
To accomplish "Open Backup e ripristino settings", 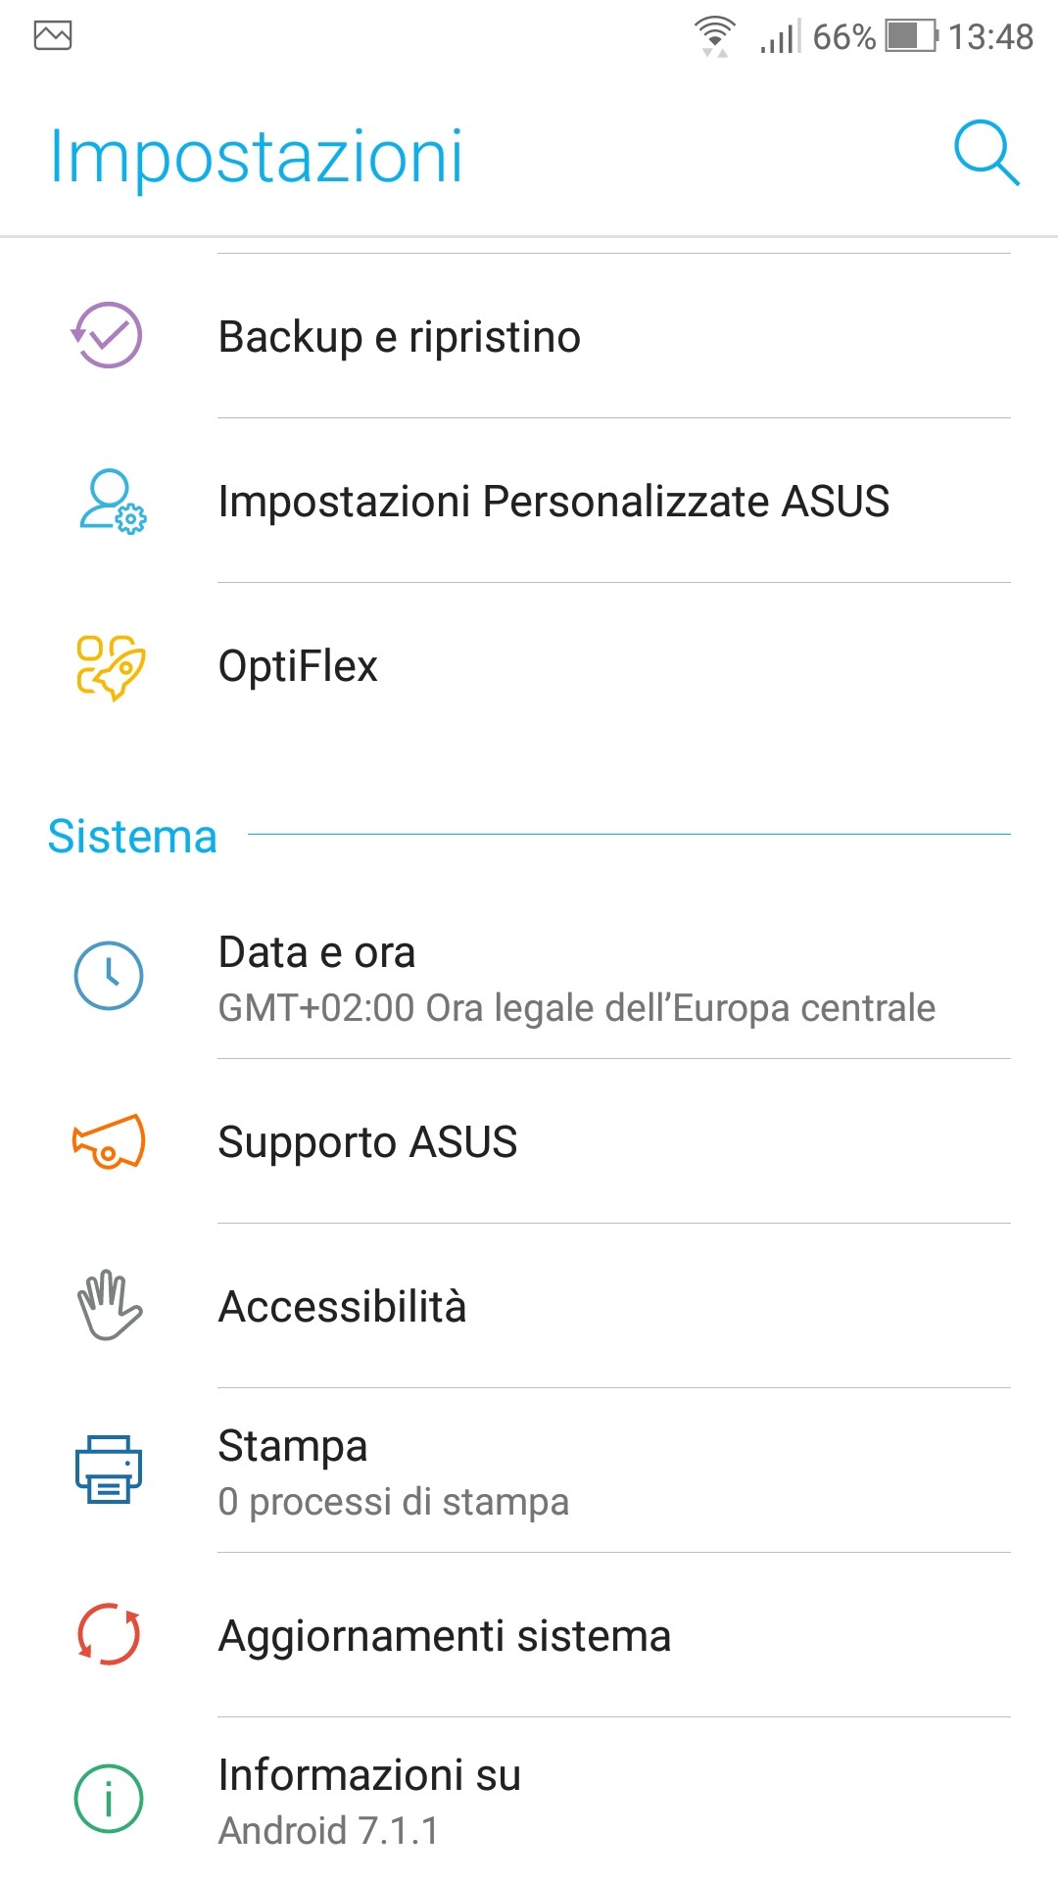I will pyautogui.click(x=399, y=337).
